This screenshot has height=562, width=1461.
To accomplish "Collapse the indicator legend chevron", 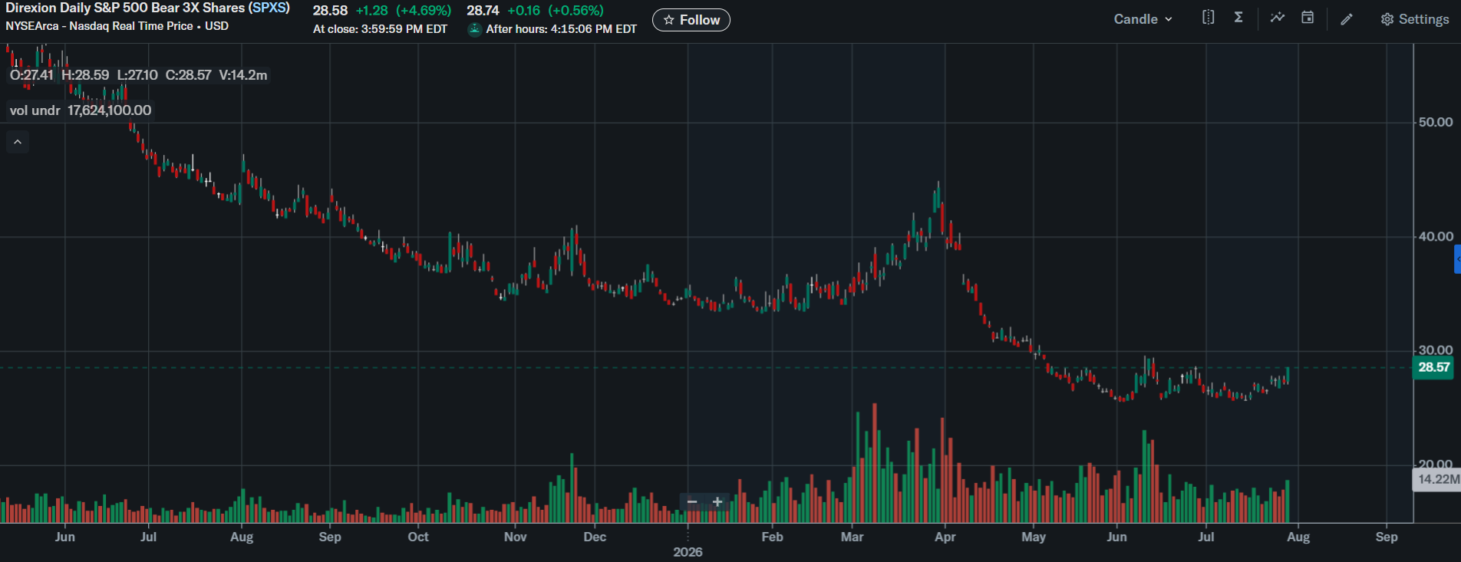I will tap(18, 142).
